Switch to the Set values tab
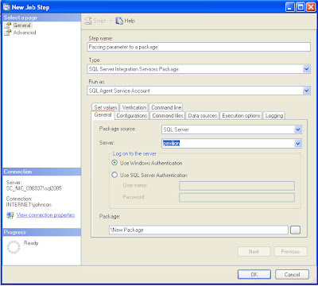Image resolution: width=318 pixels, height=286 pixels. (106, 107)
